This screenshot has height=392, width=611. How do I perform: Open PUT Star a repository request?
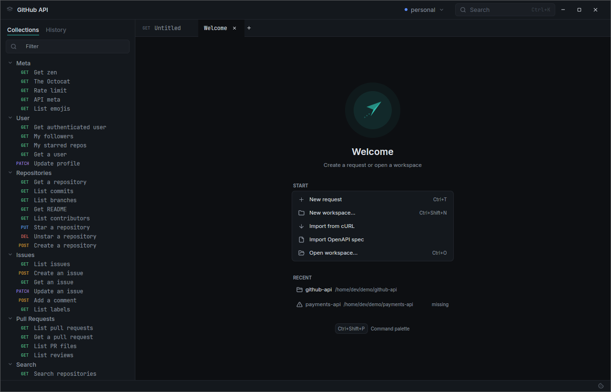tap(68, 227)
